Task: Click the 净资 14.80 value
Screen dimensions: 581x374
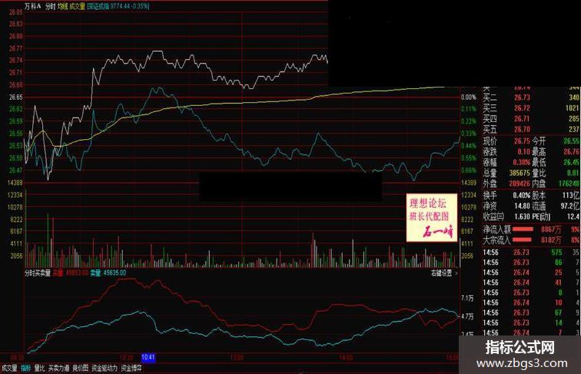Action: (x=522, y=206)
